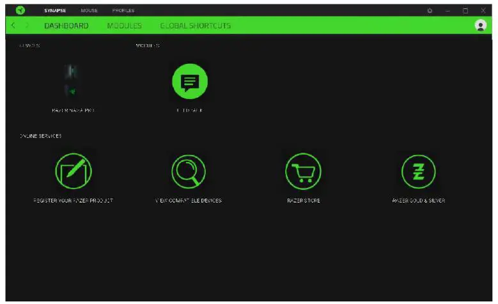Viewport: 498px width, 304px height.
Task: Open the PROFILES top tab
Action: (123, 10)
